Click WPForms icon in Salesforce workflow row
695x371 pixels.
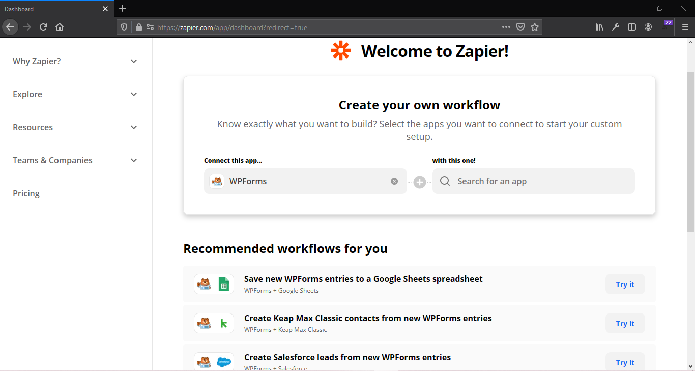(204, 362)
